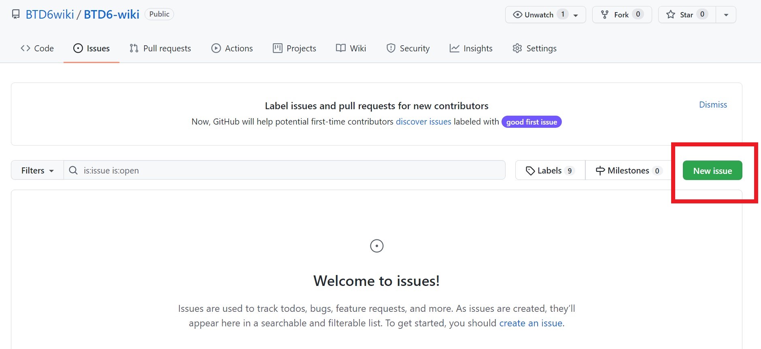
Task: Open the Pull requests tab
Action: pyautogui.click(x=160, y=49)
